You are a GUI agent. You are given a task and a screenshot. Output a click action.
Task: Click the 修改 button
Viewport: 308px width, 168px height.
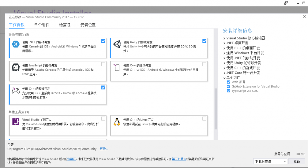(297, 161)
